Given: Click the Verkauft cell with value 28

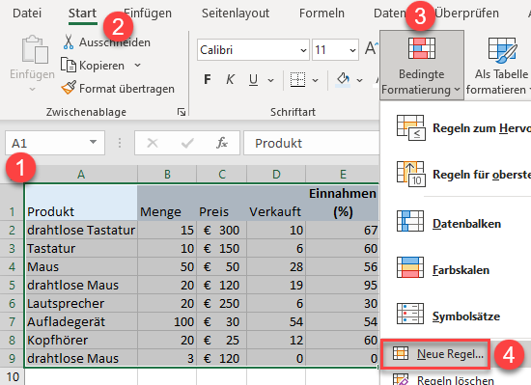Looking at the screenshot, I should coord(276,266).
